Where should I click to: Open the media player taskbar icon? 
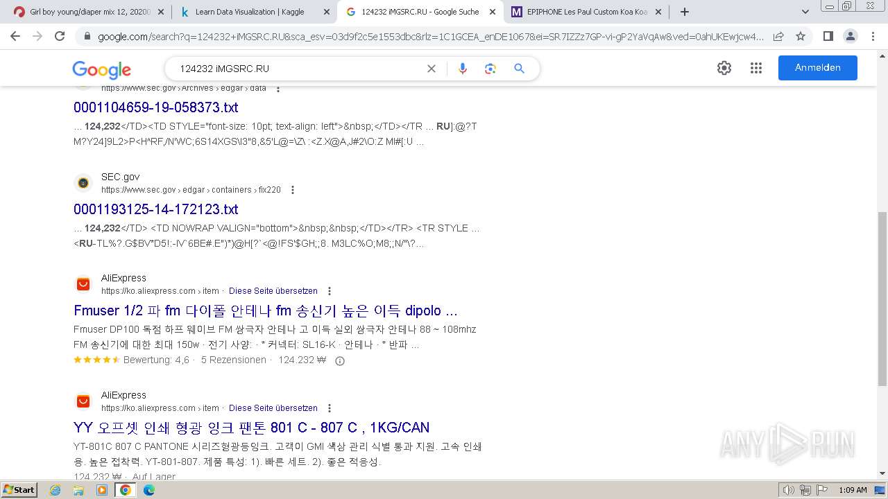tap(102, 490)
